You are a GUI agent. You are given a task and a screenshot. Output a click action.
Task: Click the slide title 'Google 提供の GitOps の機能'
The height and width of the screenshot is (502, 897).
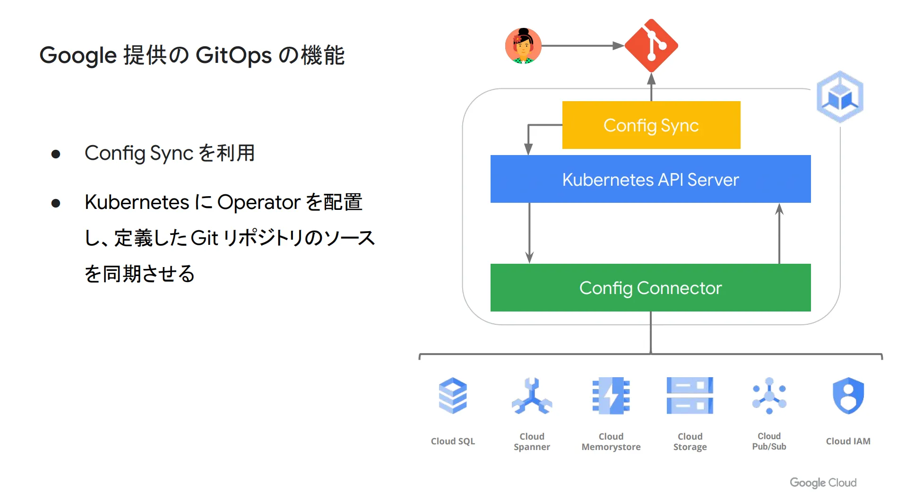coord(192,55)
